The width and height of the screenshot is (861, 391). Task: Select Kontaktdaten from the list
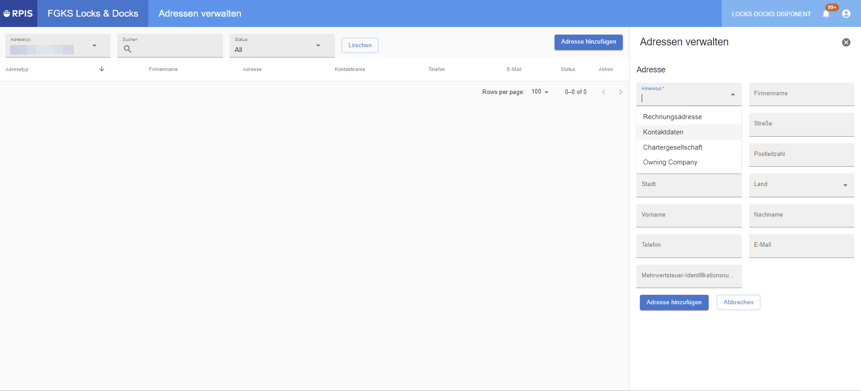(x=689, y=132)
